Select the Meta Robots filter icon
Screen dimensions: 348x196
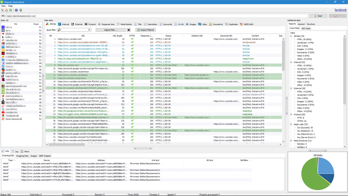tap(118, 24)
